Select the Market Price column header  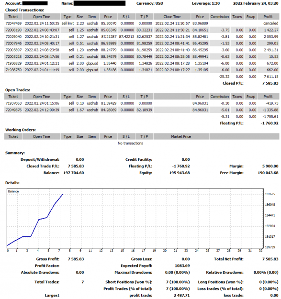click(181, 136)
